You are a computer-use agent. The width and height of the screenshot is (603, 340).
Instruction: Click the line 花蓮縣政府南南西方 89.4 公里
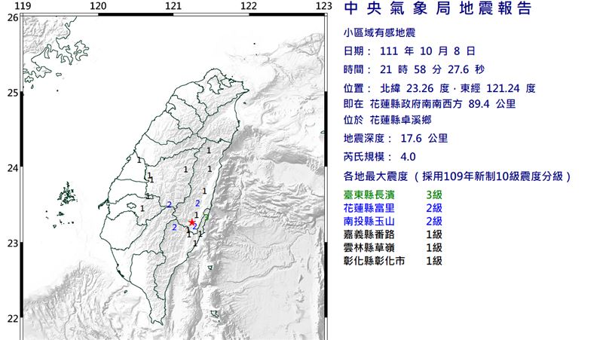(442, 104)
